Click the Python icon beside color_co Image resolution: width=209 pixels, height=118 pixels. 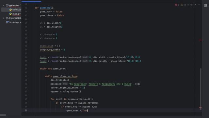10,10
